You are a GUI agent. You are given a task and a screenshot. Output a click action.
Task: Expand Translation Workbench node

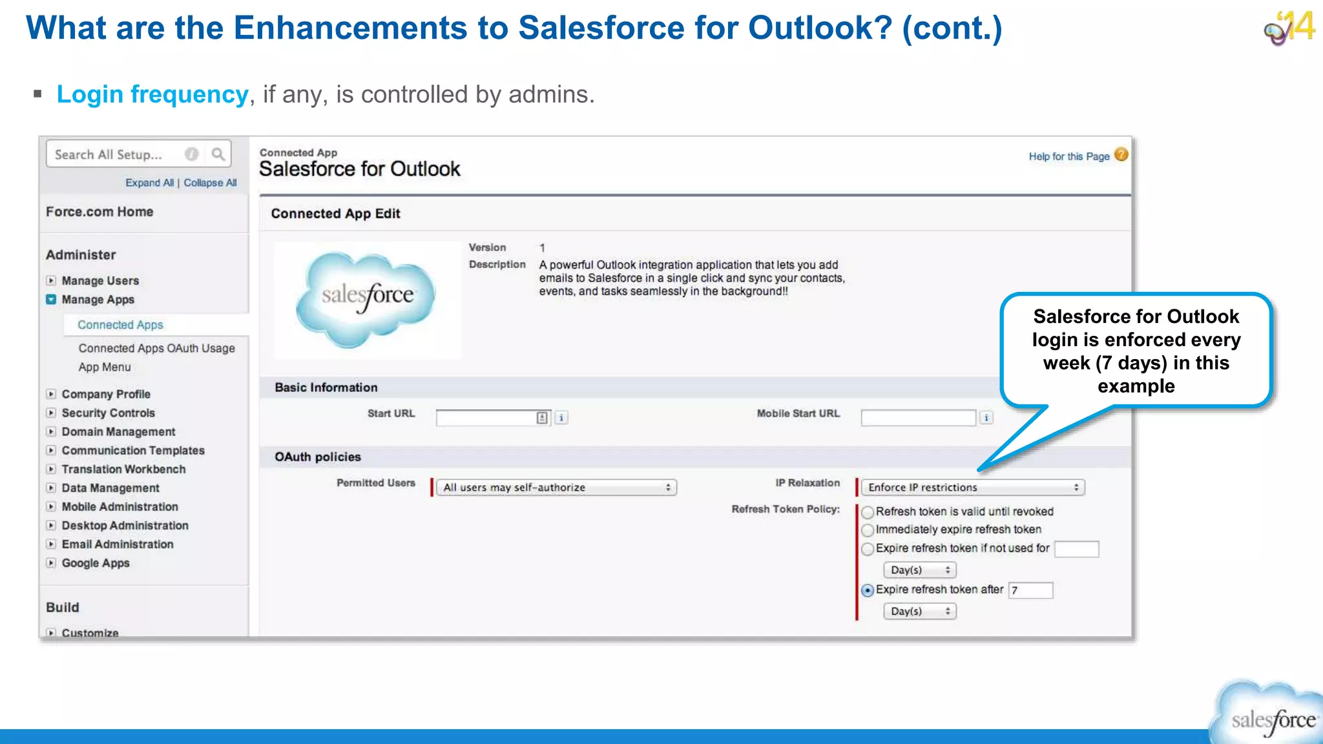click(51, 469)
